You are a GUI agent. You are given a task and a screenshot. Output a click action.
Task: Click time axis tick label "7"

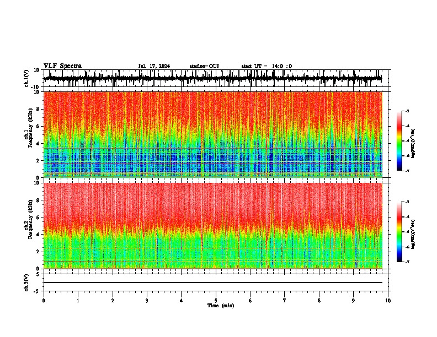click(285, 301)
